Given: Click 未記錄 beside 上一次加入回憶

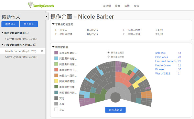Looking at the screenshot, I should pyautogui.click(x=159, y=30).
